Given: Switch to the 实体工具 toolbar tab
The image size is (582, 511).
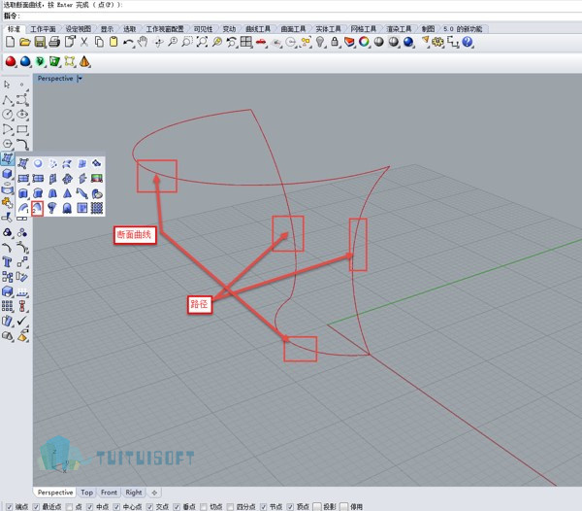Looking at the screenshot, I should 328,28.
